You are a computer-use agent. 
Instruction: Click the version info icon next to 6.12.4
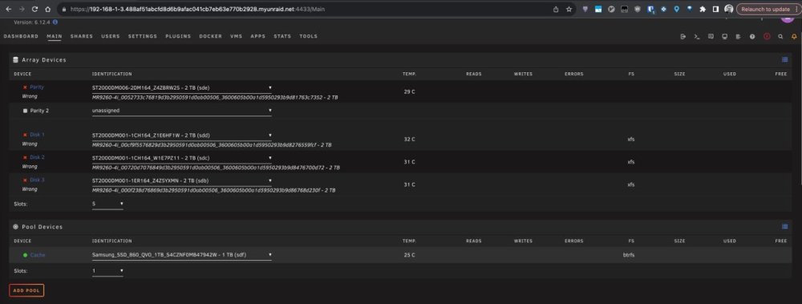(55, 22)
